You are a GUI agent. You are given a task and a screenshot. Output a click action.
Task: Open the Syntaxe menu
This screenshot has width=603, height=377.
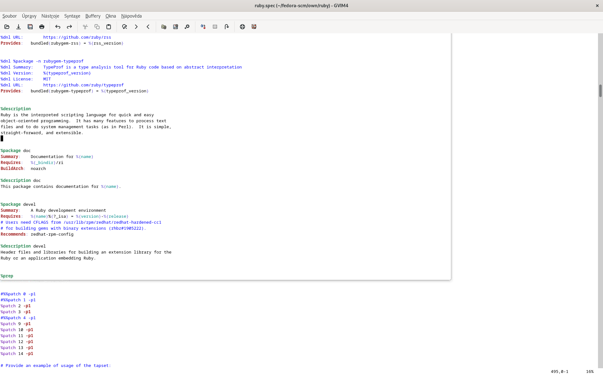[72, 16]
